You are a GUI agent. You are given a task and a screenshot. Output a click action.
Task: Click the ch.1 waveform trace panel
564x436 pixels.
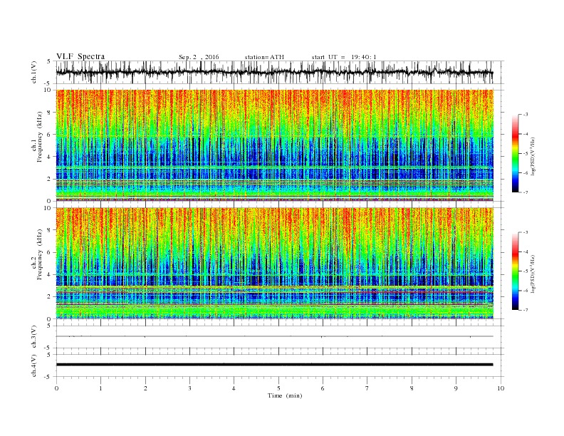coord(279,72)
